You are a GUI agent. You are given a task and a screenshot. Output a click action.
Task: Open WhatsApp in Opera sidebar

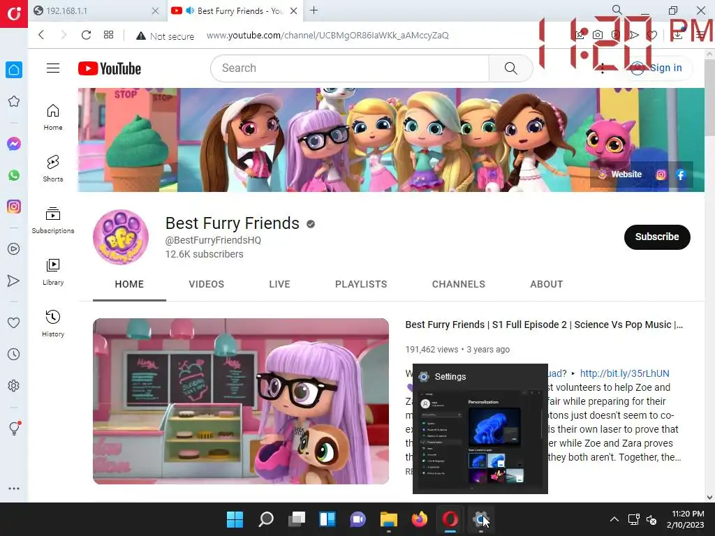14,175
